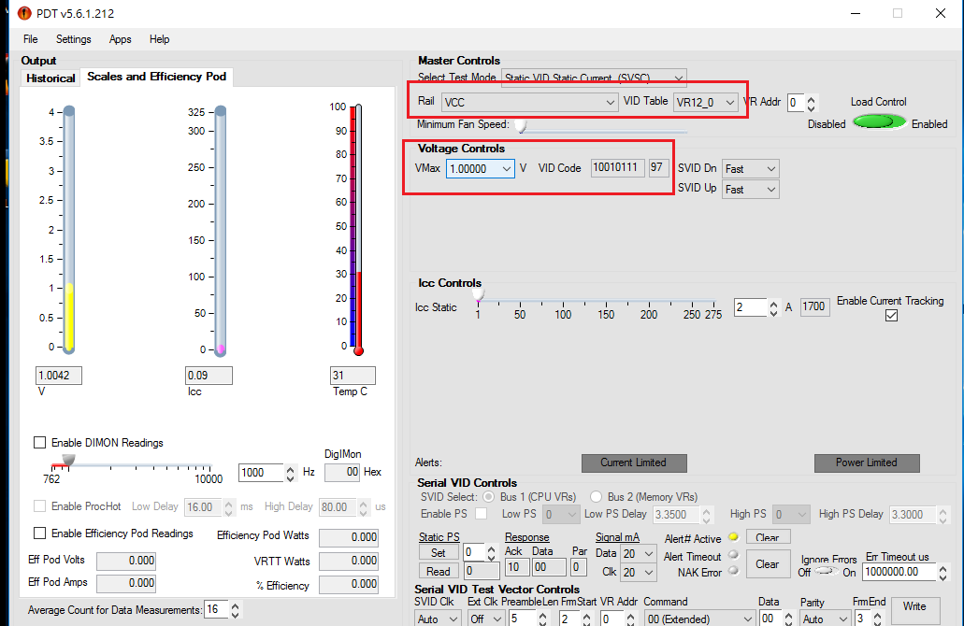Check Enable DIMON Readings
Image resolution: width=964 pixels, height=626 pixels.
click(40, 442)
